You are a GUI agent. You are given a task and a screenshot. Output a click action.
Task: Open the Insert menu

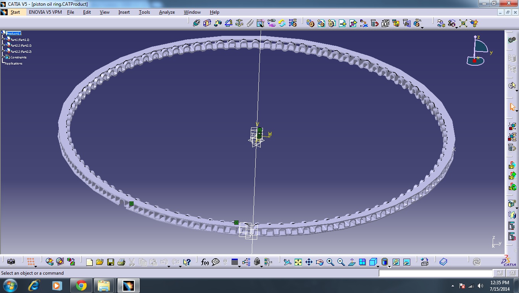[x=124, y=12]
